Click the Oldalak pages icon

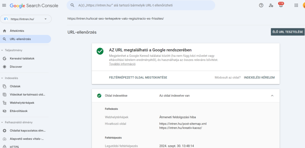click(x=4, y=86)
